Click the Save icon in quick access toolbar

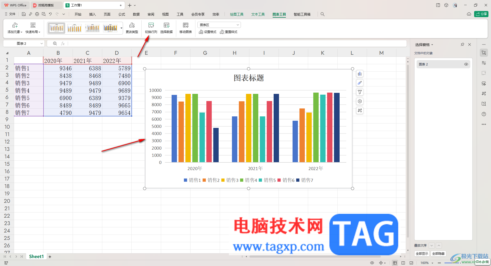click(x=24, y=14)
